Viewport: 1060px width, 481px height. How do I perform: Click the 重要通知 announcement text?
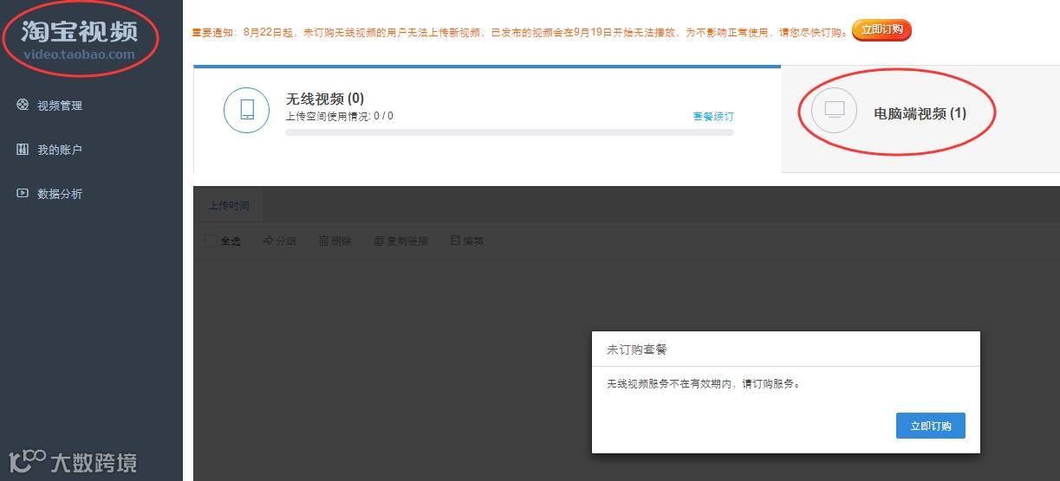[519, 32]
